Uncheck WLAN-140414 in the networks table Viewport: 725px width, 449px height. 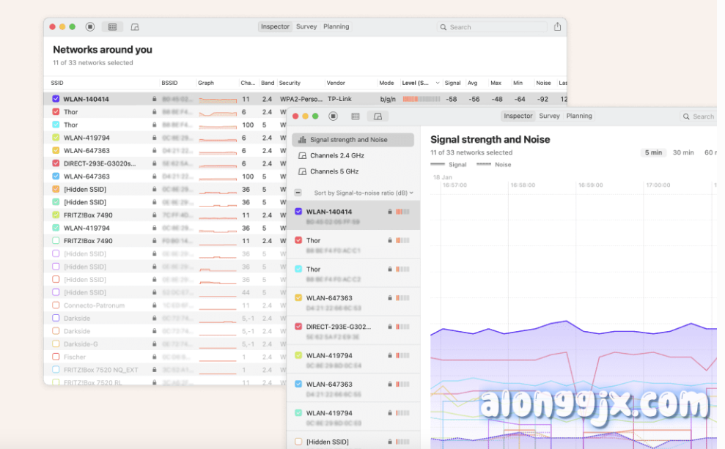(x=56, y=99)
